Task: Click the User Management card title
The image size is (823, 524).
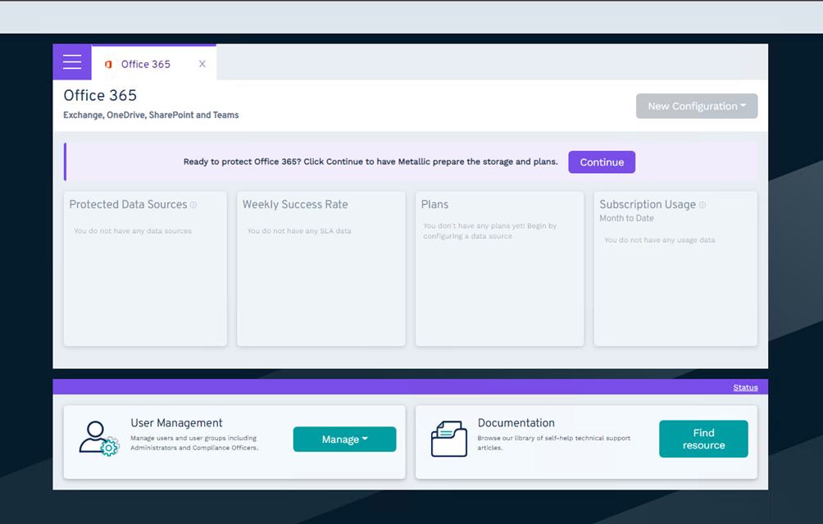Action: tap(176, 423)
